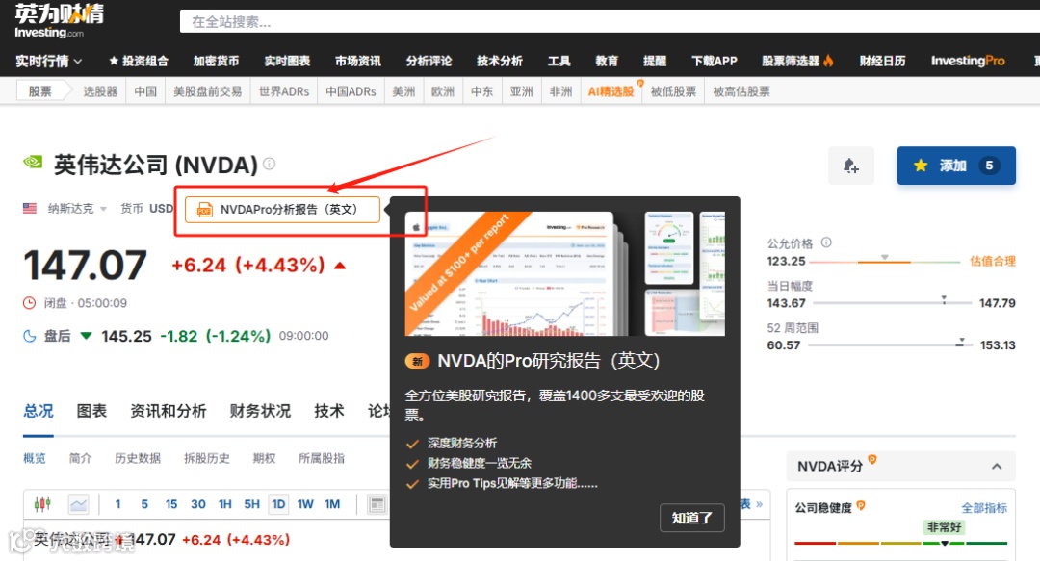Click the US flag icon
1040x561 pixels.
30,208
